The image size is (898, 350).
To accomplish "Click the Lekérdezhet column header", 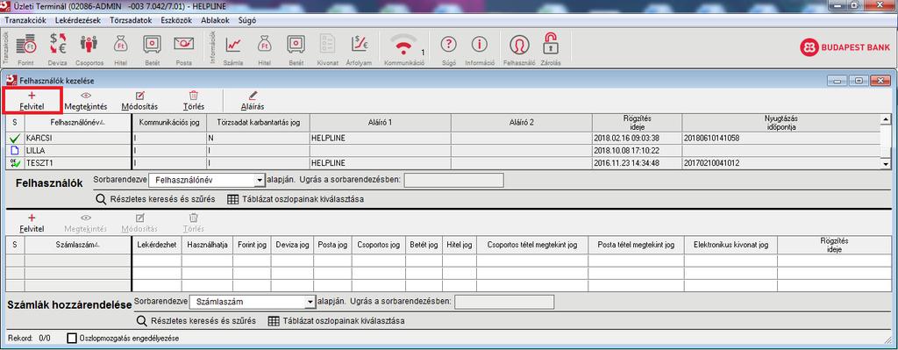I will (157, 245).
